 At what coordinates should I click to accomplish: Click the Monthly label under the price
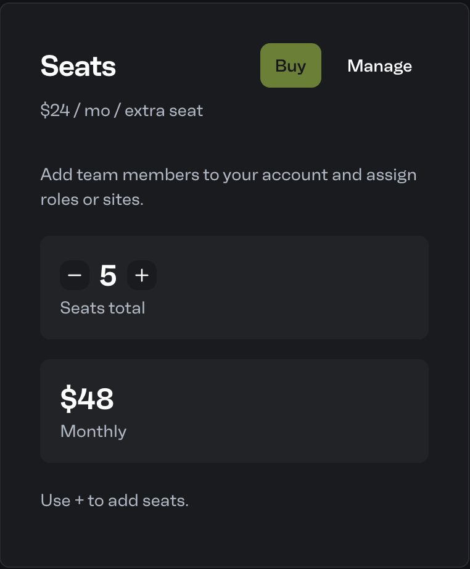pos(93,431)
